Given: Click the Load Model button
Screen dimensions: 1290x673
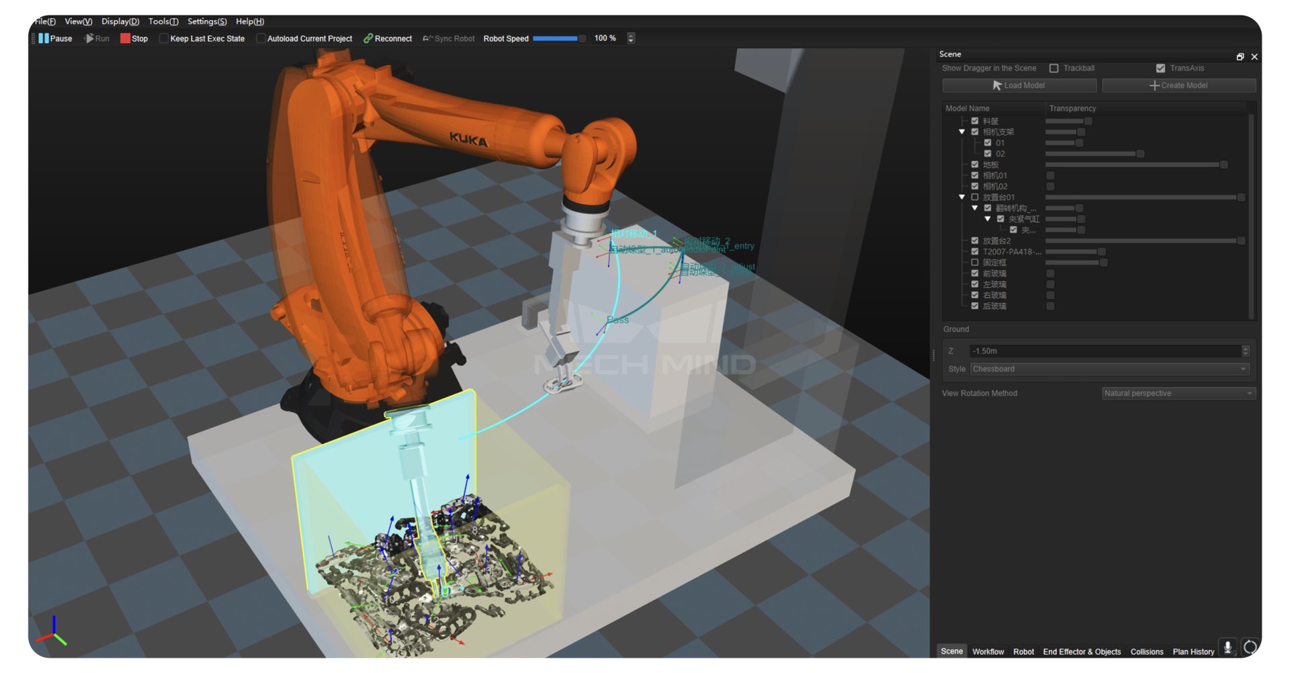Looking at the screenshot, I should [1019, 85].
